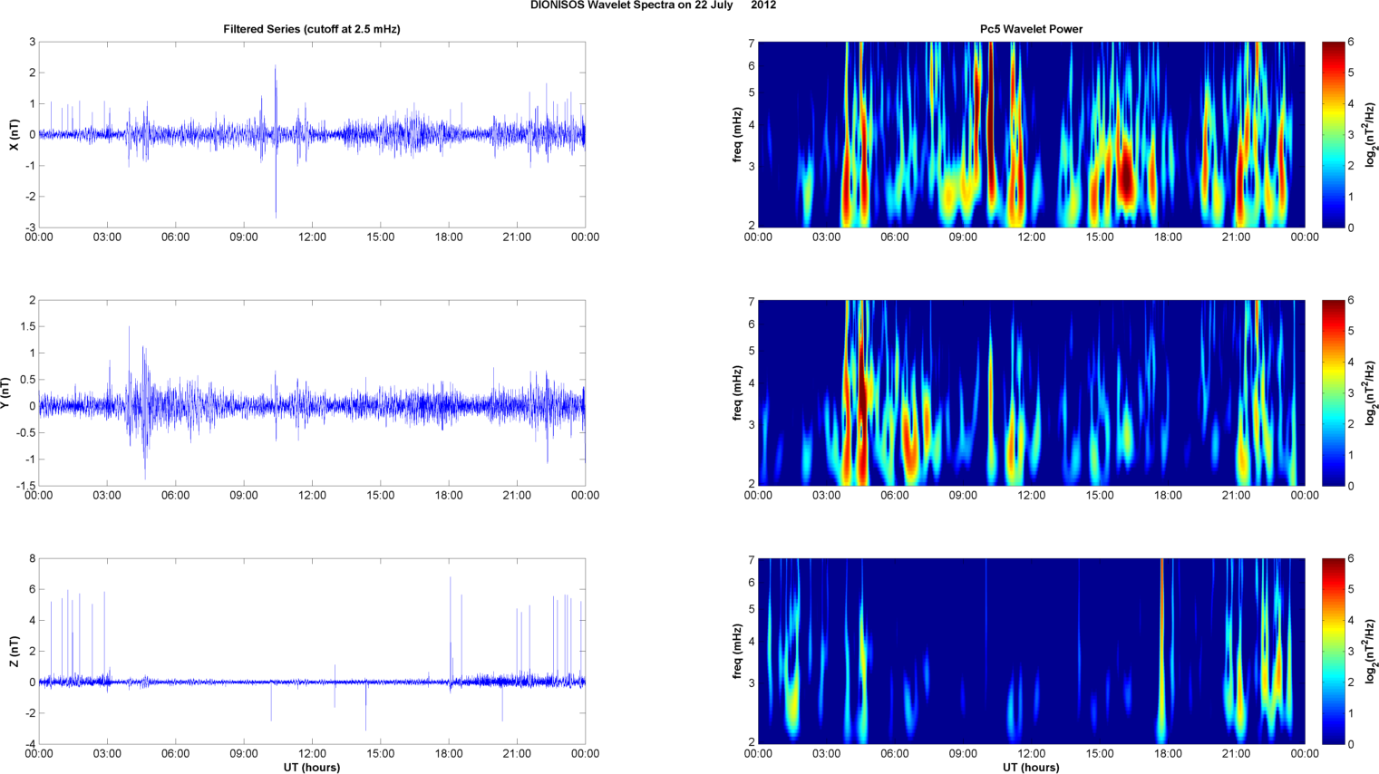
Task: Select the Z component filtered time series plot
Action: tap(312, 651)
